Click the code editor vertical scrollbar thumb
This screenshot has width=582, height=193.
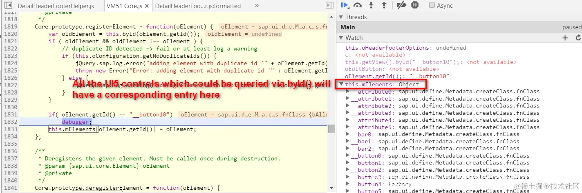coord(331,129)
